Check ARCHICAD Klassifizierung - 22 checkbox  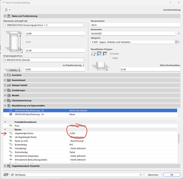click(x=11, y=110)
